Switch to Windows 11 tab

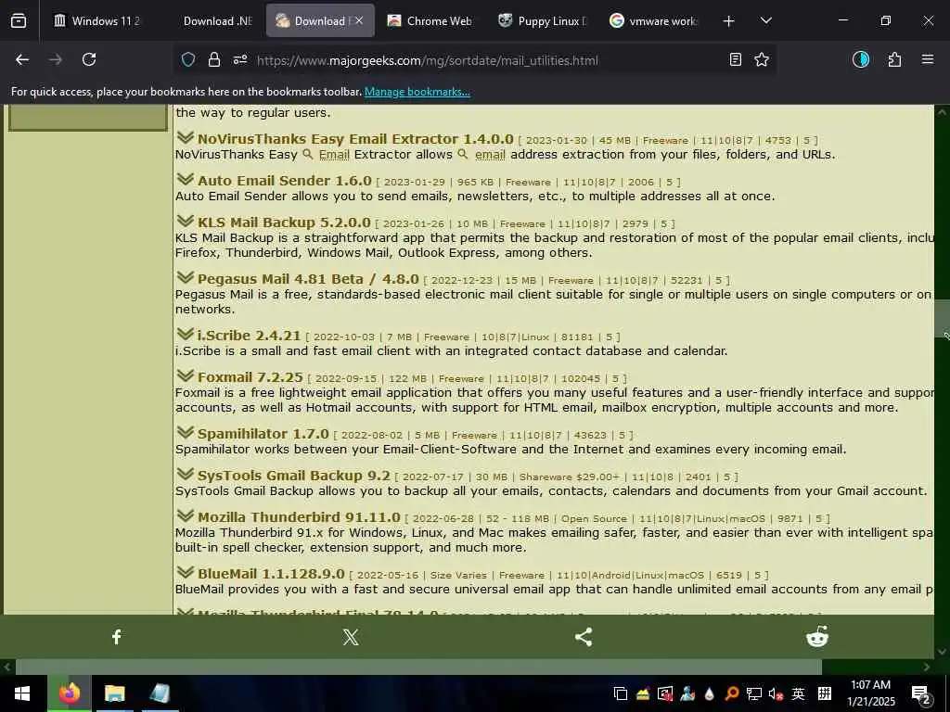pyautogui.click(x=96, y=21)
